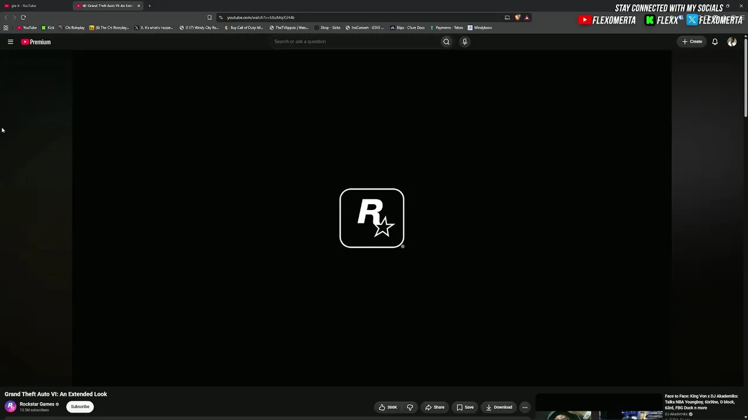The height and width of the screenshot is (420, 748).
Task: Dislike the Grand Theft Auto VI video
Action: (x=410, y=407)
